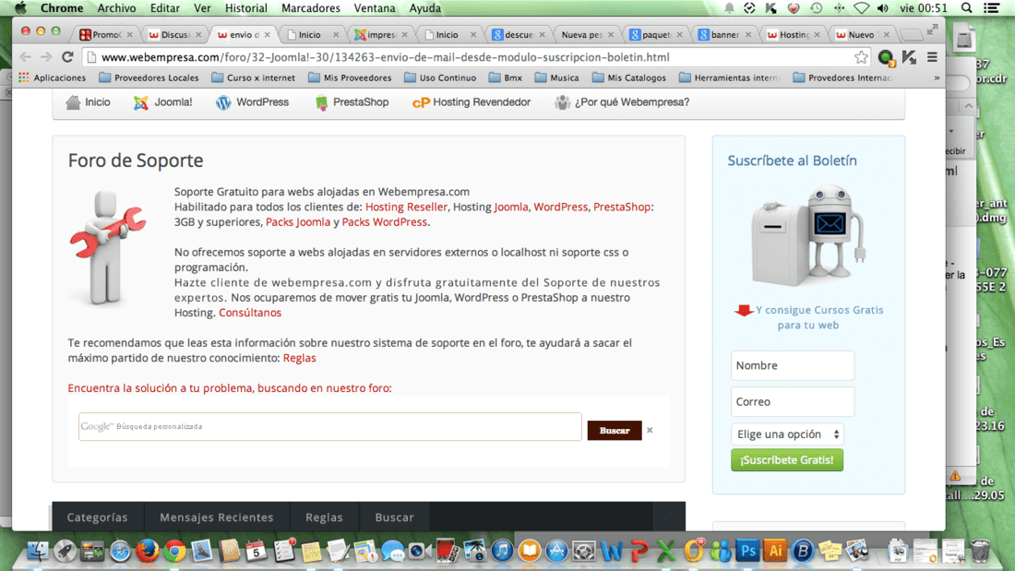
Task: Open Finder from the Dock
Action: [38, 551]
